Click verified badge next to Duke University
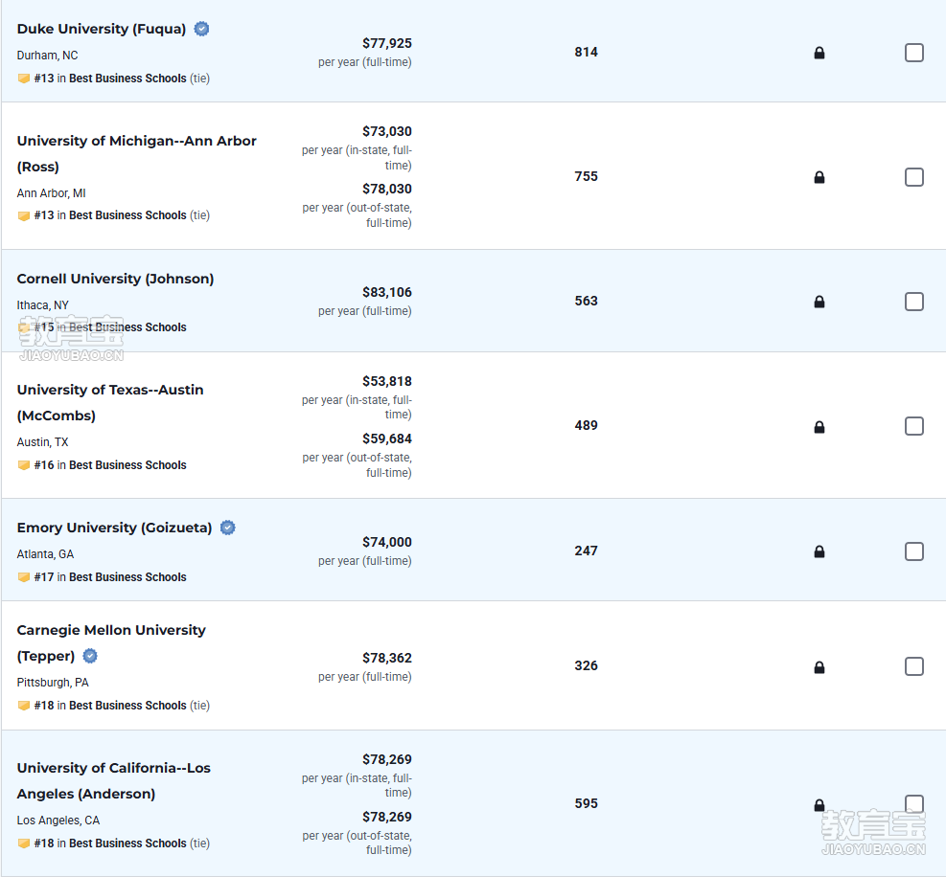The width and height of the screenshot is (946, 877). [x=201, y=29]
